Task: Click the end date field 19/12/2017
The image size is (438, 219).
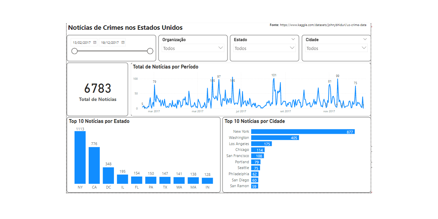Action: point(110,42)
